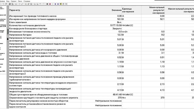Open the Вид menu
194x109 pixels.
[8, 1]
